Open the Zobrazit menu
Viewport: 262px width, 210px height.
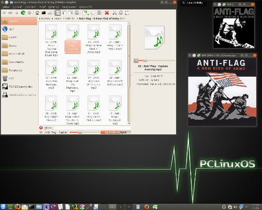click(x=30, y=7)
